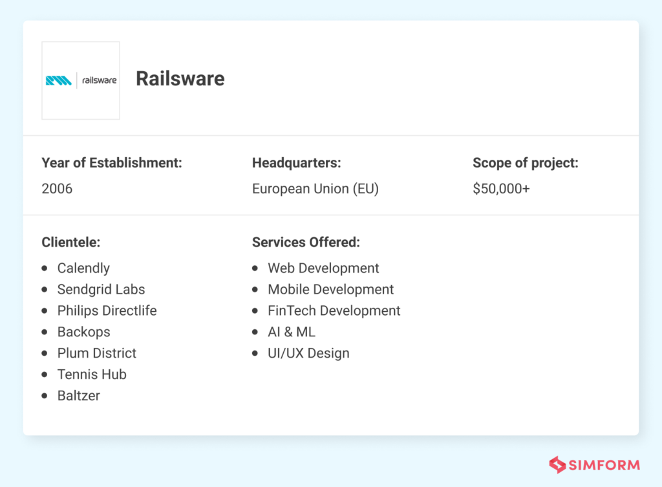Click the bullet next to Baltzer
The width and height of the screenshot is (662, 487).
pyautogui.click(x=44, y=395)
